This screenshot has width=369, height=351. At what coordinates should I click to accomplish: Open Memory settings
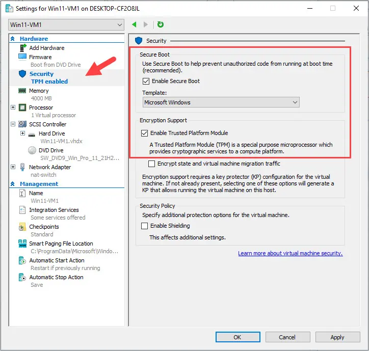[x=39, y=91]
